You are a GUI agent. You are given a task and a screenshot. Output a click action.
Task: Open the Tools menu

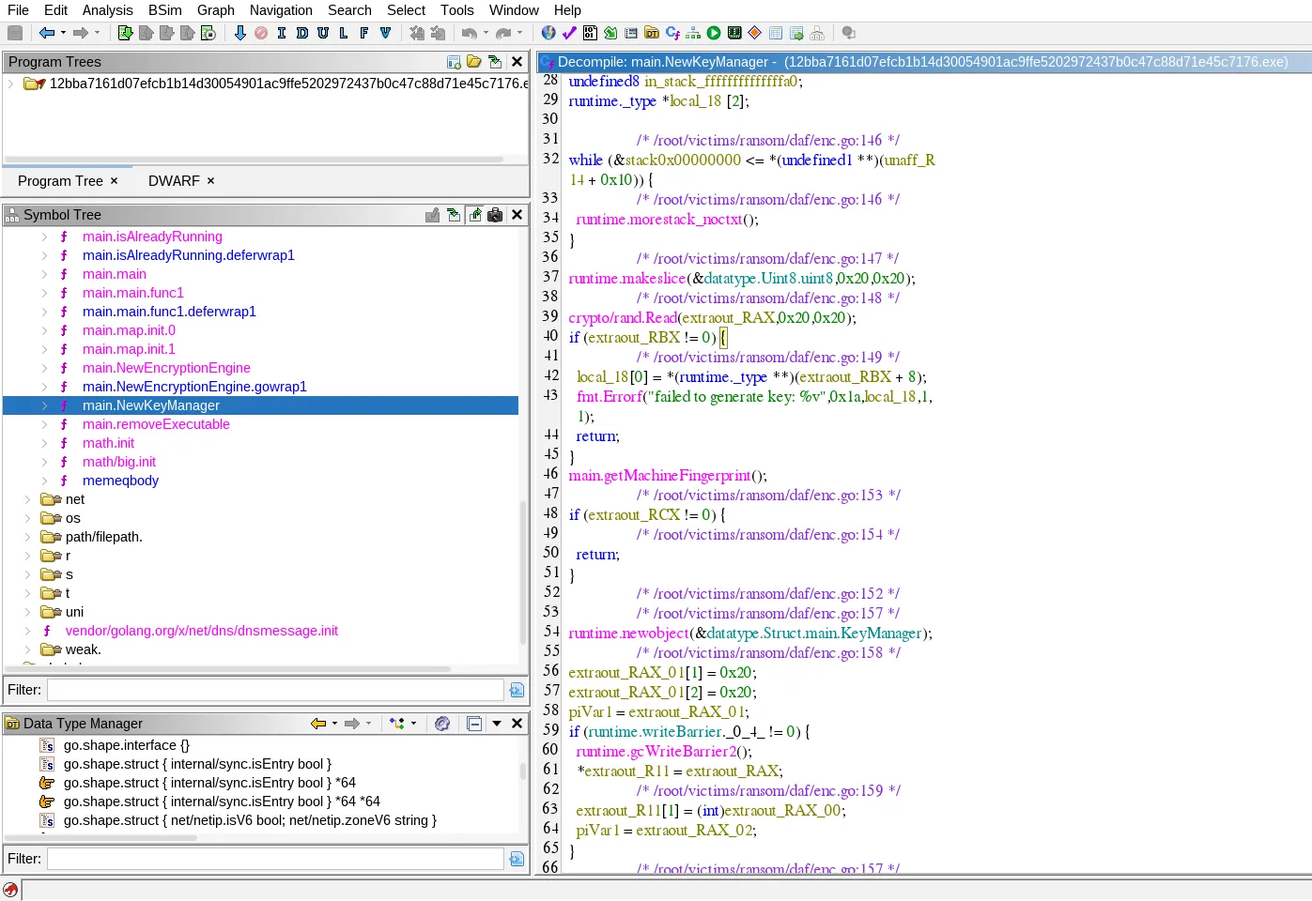(x=457, y=10)
